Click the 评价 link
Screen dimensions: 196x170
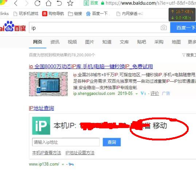point(154,93)
